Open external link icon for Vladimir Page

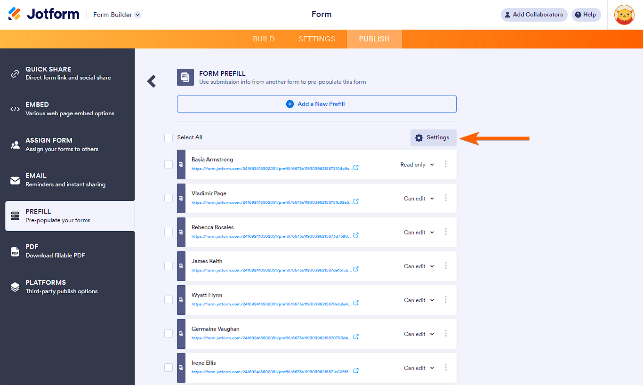(356, 201)
